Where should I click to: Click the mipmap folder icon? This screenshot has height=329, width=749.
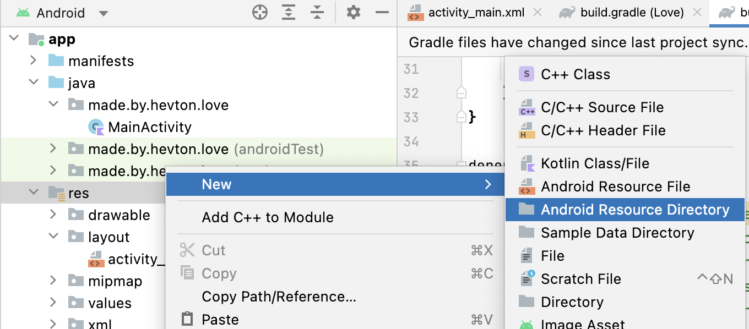coord(76,281)
